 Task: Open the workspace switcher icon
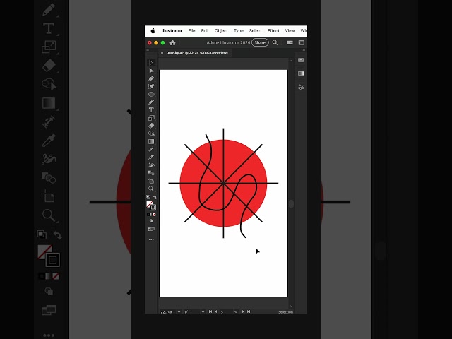(302, 42)
